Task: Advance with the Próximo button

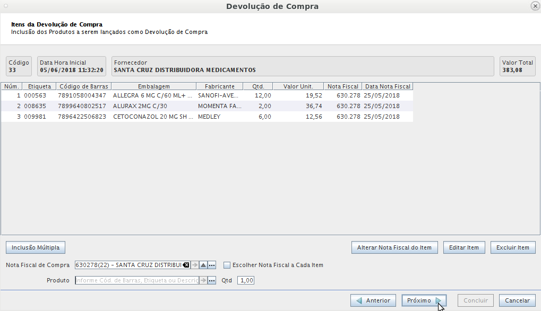Action: point(424,300)
